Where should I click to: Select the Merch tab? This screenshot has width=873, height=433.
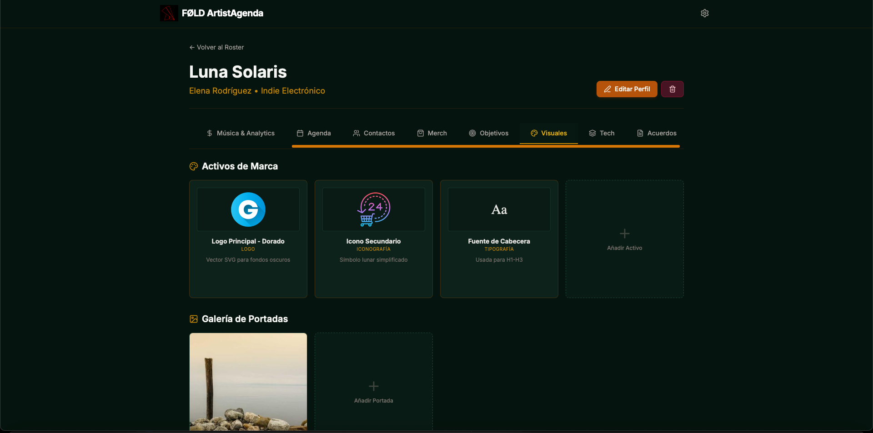[x=432, y=133]
